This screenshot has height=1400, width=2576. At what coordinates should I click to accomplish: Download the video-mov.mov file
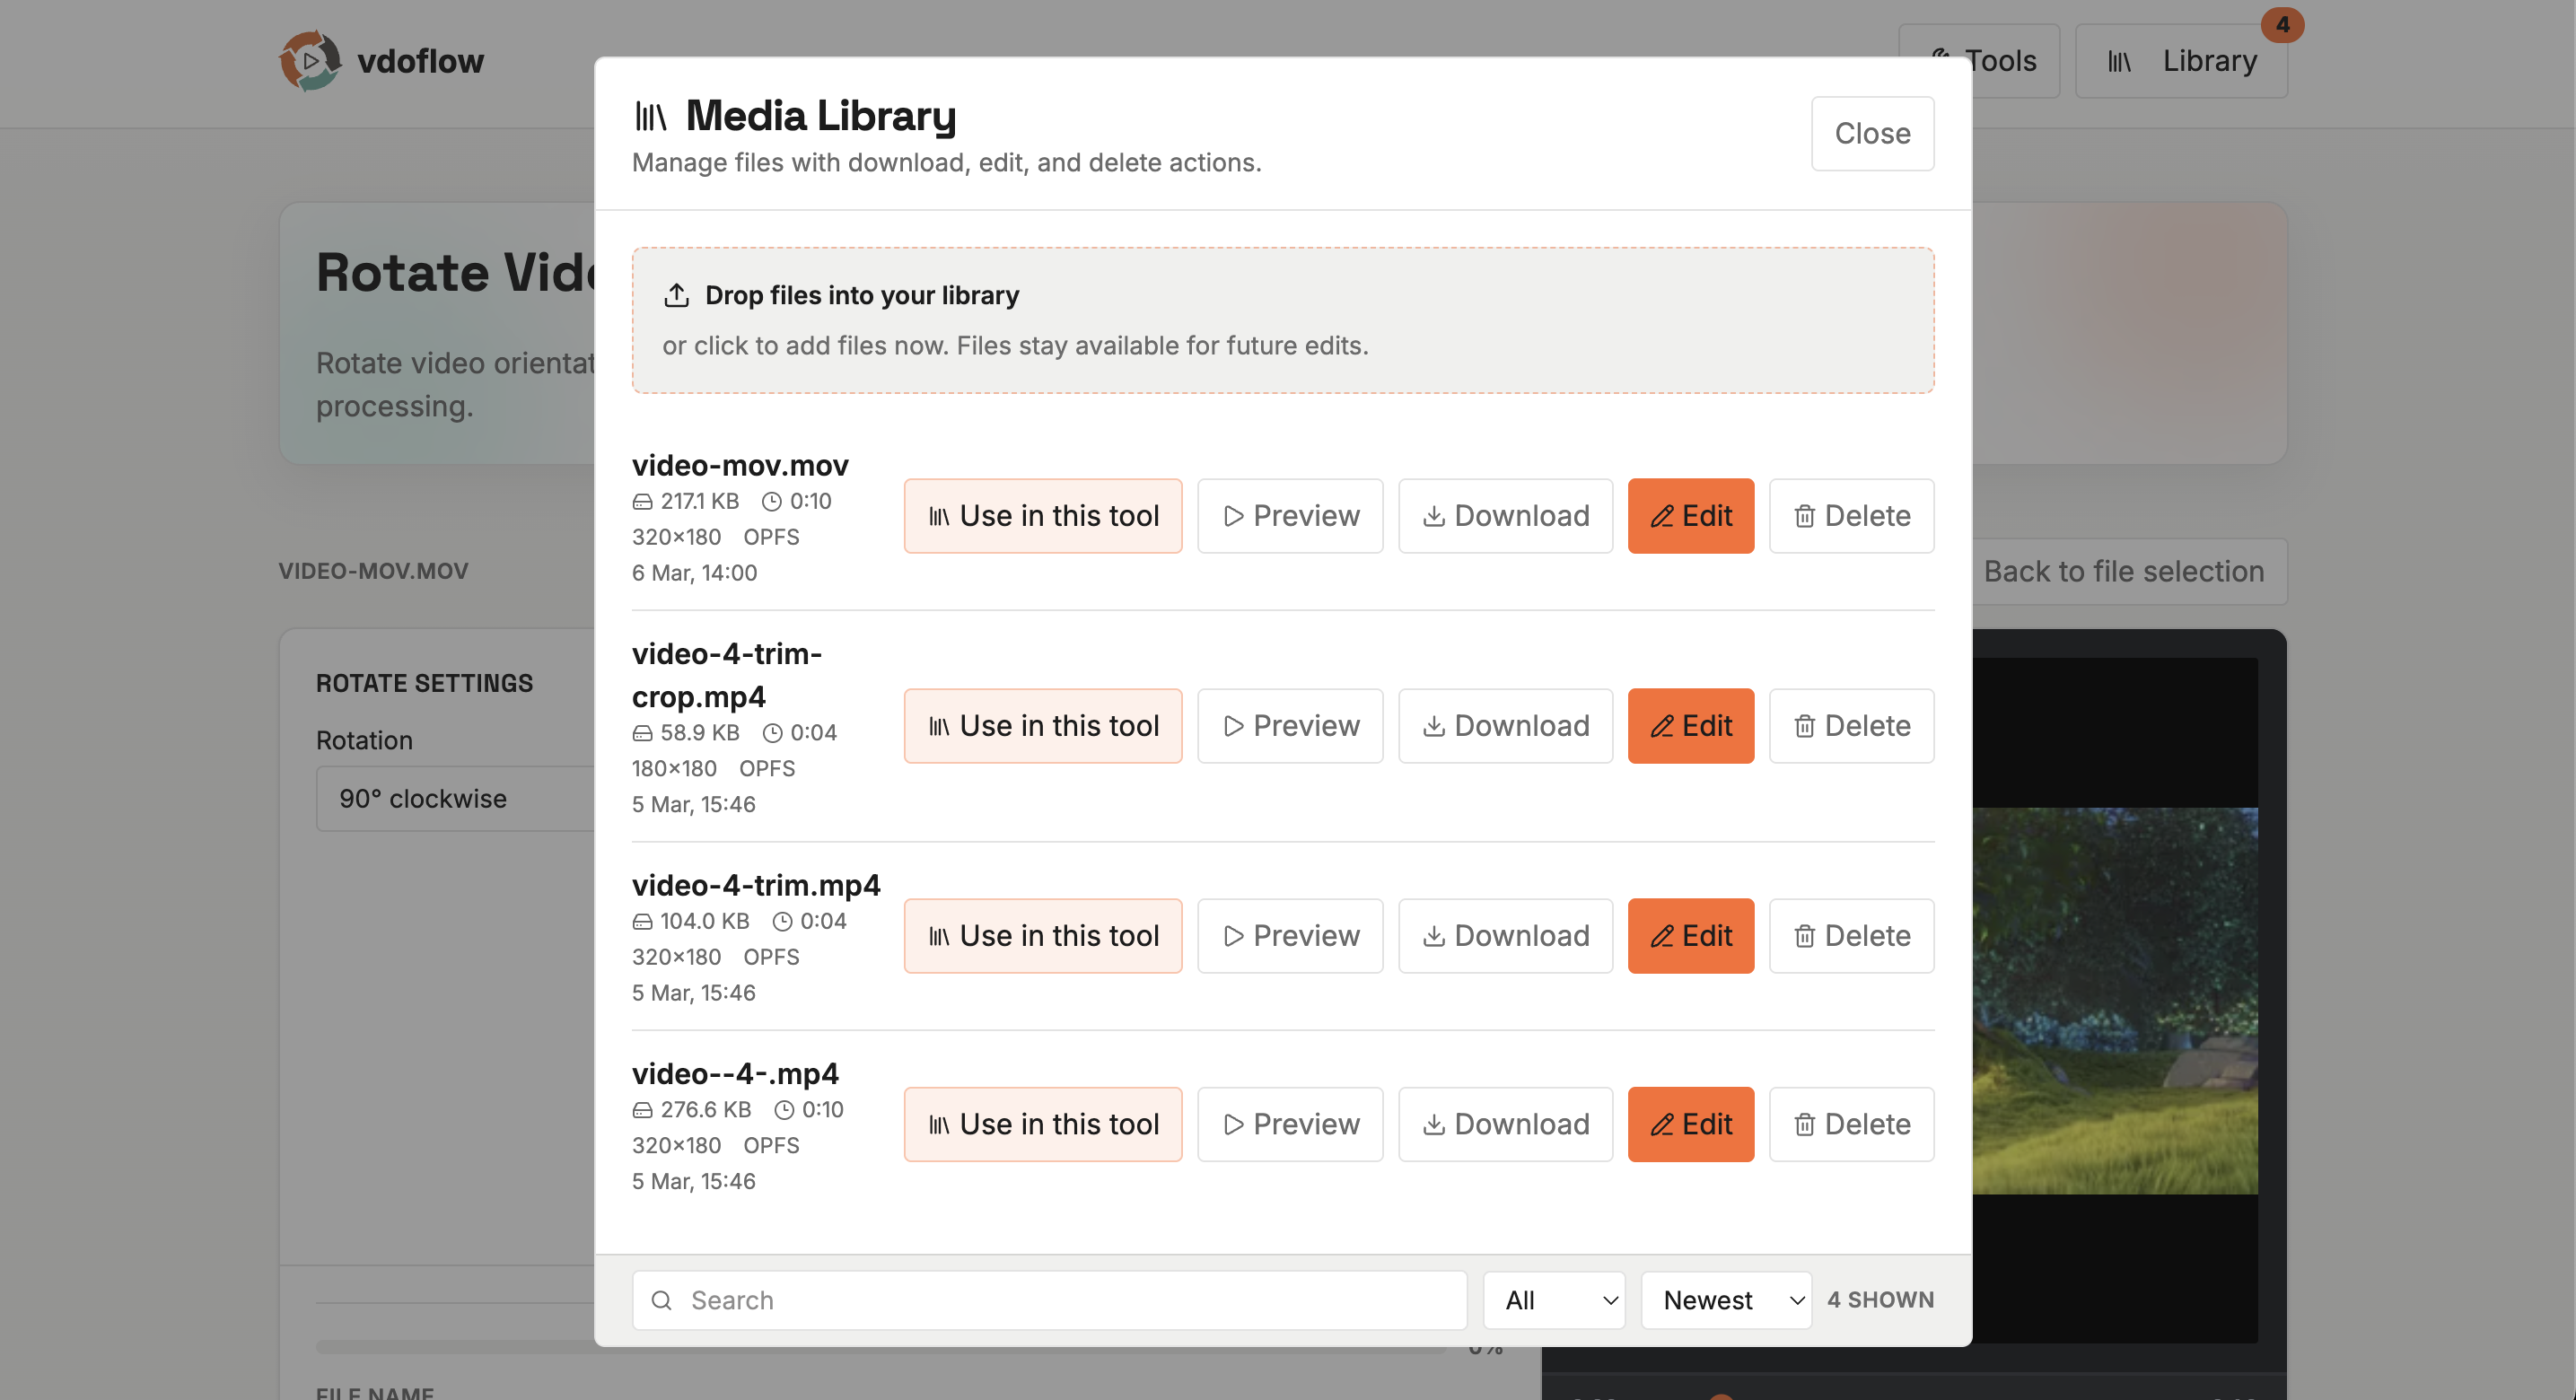[1505, 516]
